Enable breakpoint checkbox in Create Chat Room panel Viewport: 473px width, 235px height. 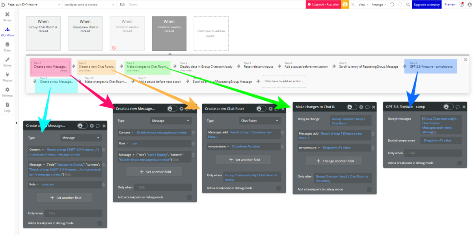(x=279, y=188)
